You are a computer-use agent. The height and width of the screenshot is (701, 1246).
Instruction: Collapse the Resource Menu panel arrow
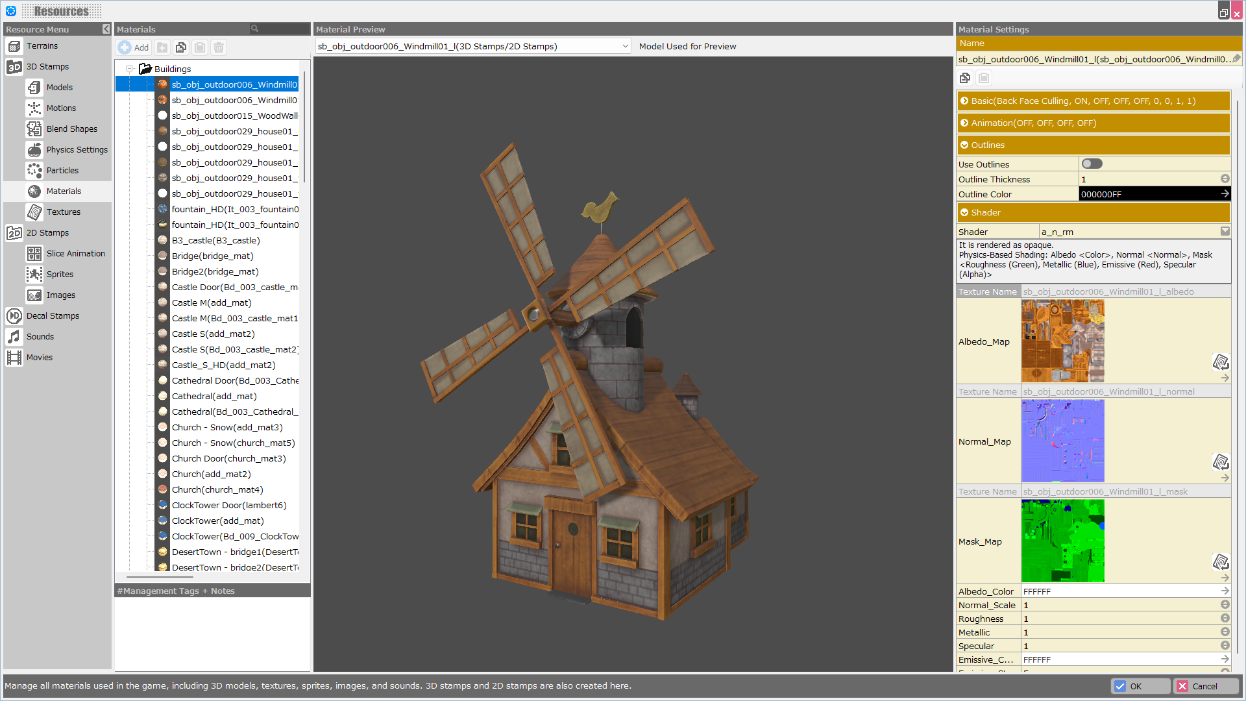click(x=106, y=29)
